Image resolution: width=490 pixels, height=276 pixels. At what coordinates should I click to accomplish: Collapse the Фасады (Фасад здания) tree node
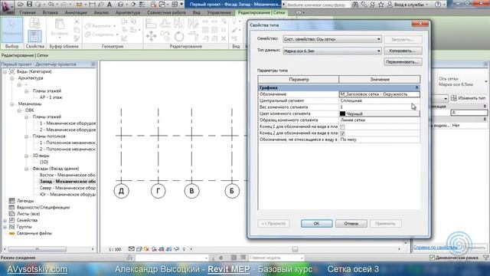pos(27,169)
